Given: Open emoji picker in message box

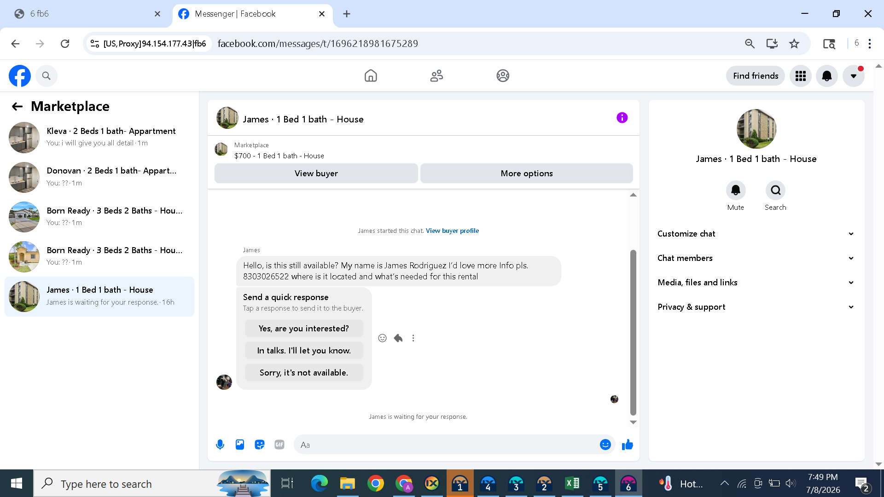Looking at the screenshot, I should 605,445.
